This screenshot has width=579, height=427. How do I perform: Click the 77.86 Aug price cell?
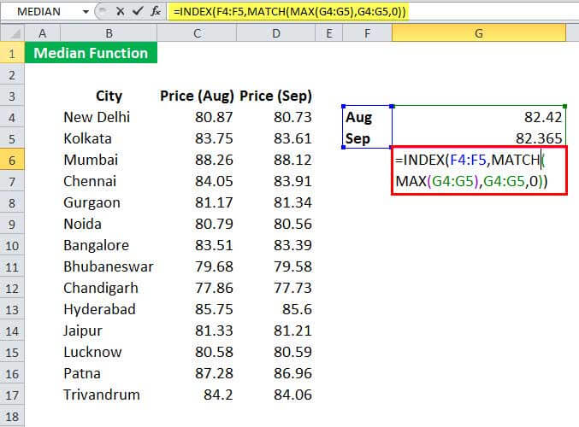click(x=197, y=289)
